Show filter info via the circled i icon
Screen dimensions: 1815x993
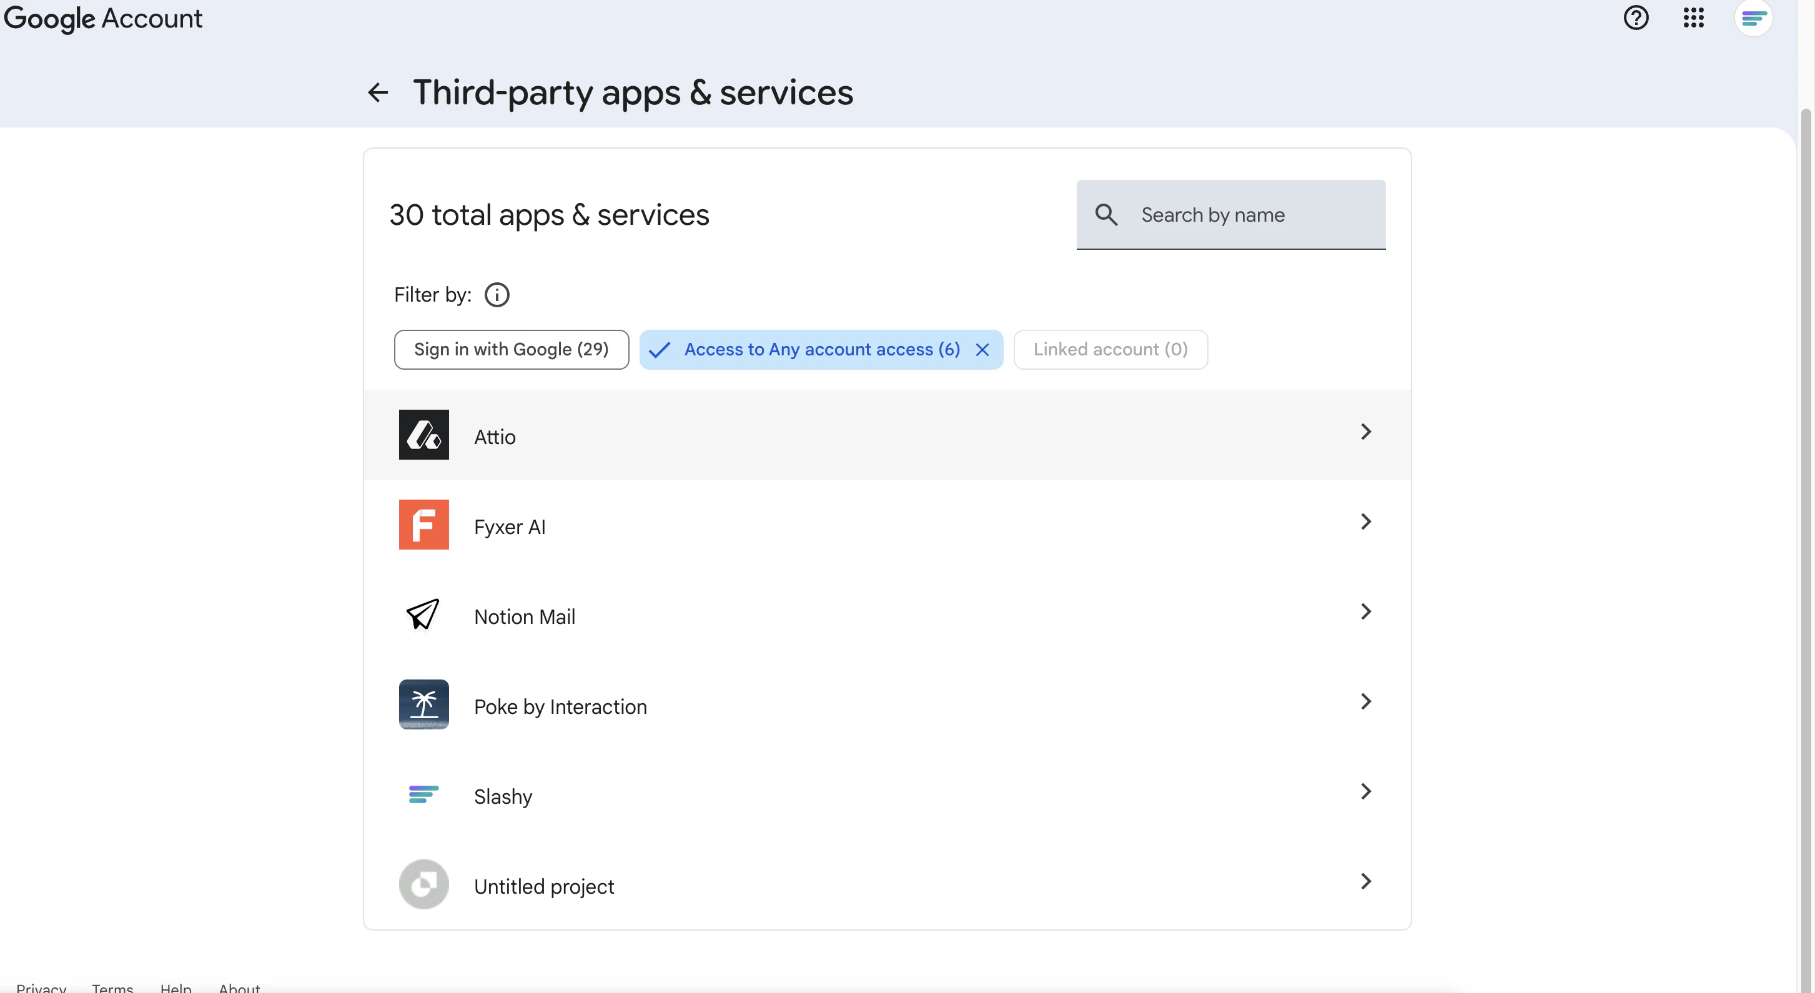point(497,295)
